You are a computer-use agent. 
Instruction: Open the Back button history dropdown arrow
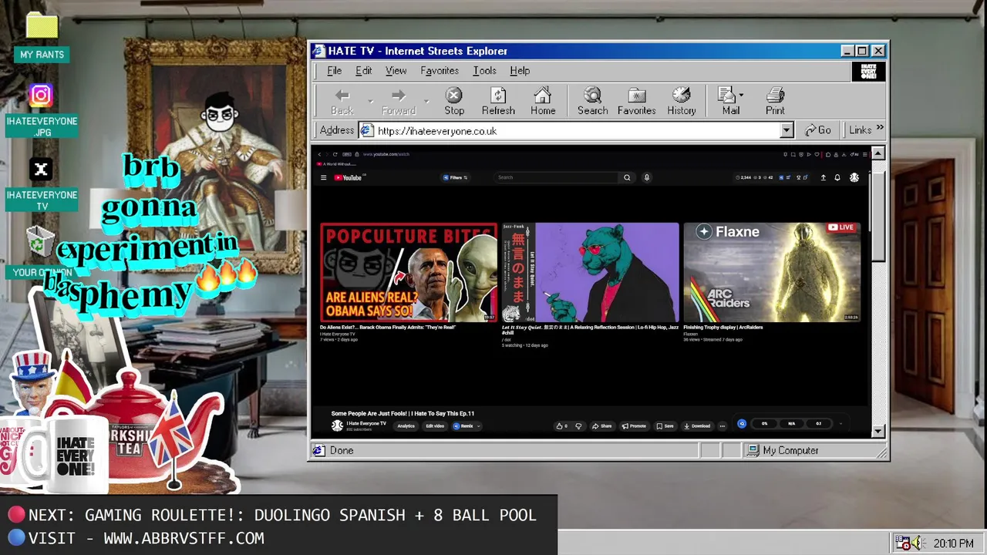point(370,101)
